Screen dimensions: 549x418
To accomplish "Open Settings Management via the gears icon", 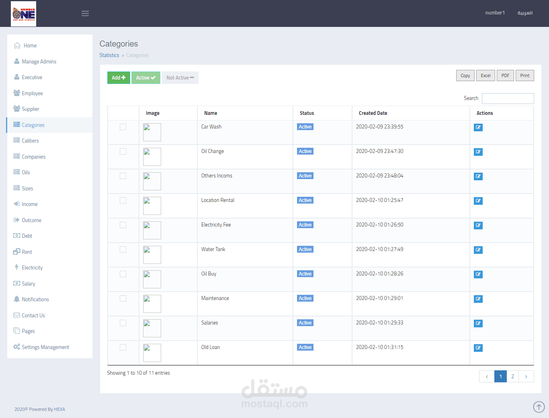I will click(16, 347).
